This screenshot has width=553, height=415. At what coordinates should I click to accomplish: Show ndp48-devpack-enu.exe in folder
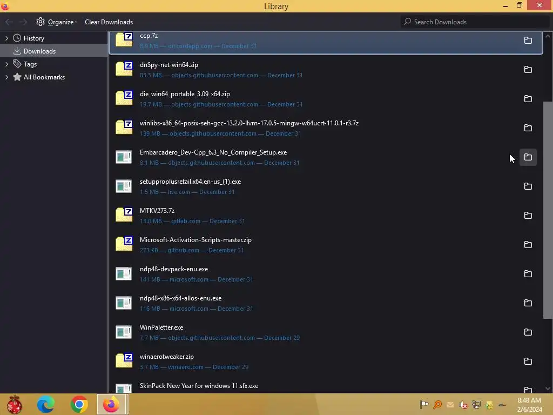[x=528, y=274]
